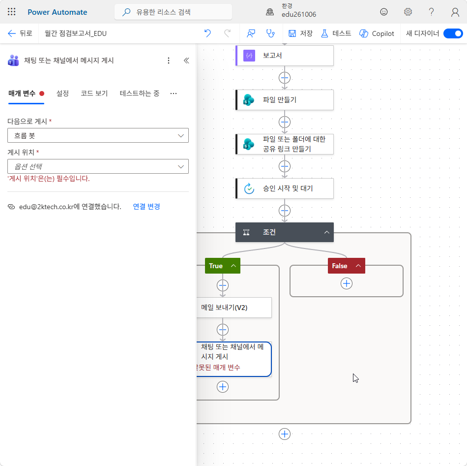Click the flow name 월간 점검보고서_EDU
Viewport: 467px width, 466px height.
(76, 33)
